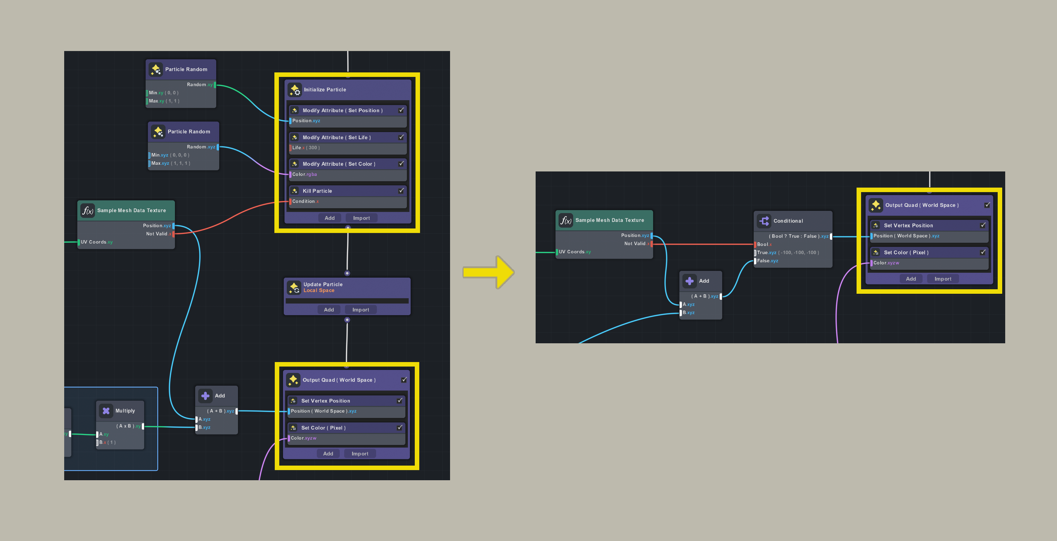Click the Conditional node icon
This screenshot has height=541, width=1057.
764,221
